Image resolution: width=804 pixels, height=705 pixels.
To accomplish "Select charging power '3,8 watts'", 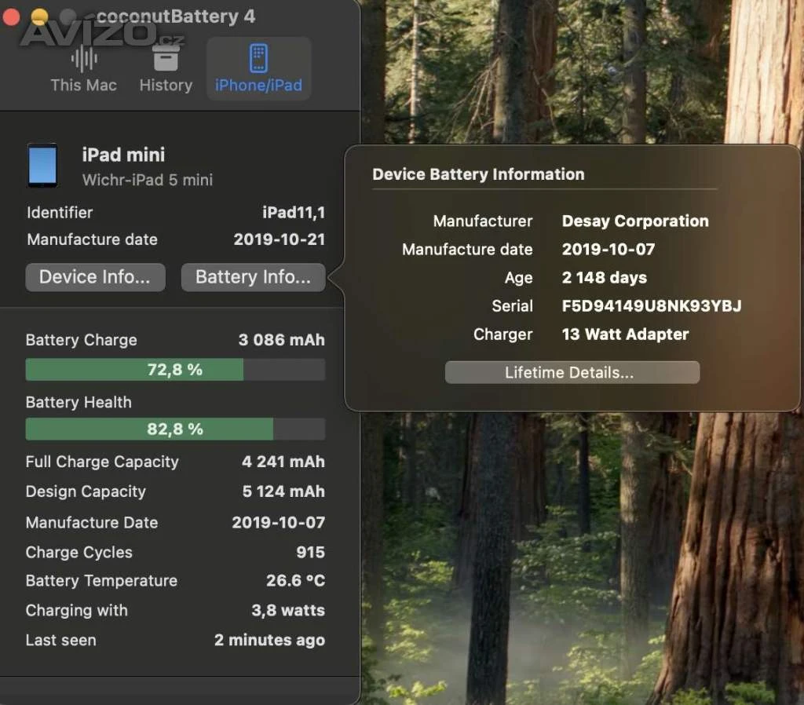I will pyautogui.click(x=288, y=610).
